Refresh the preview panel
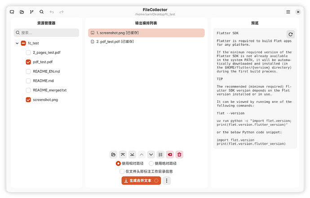This screenshot has width=310, height=198. [x=290, y=34]
